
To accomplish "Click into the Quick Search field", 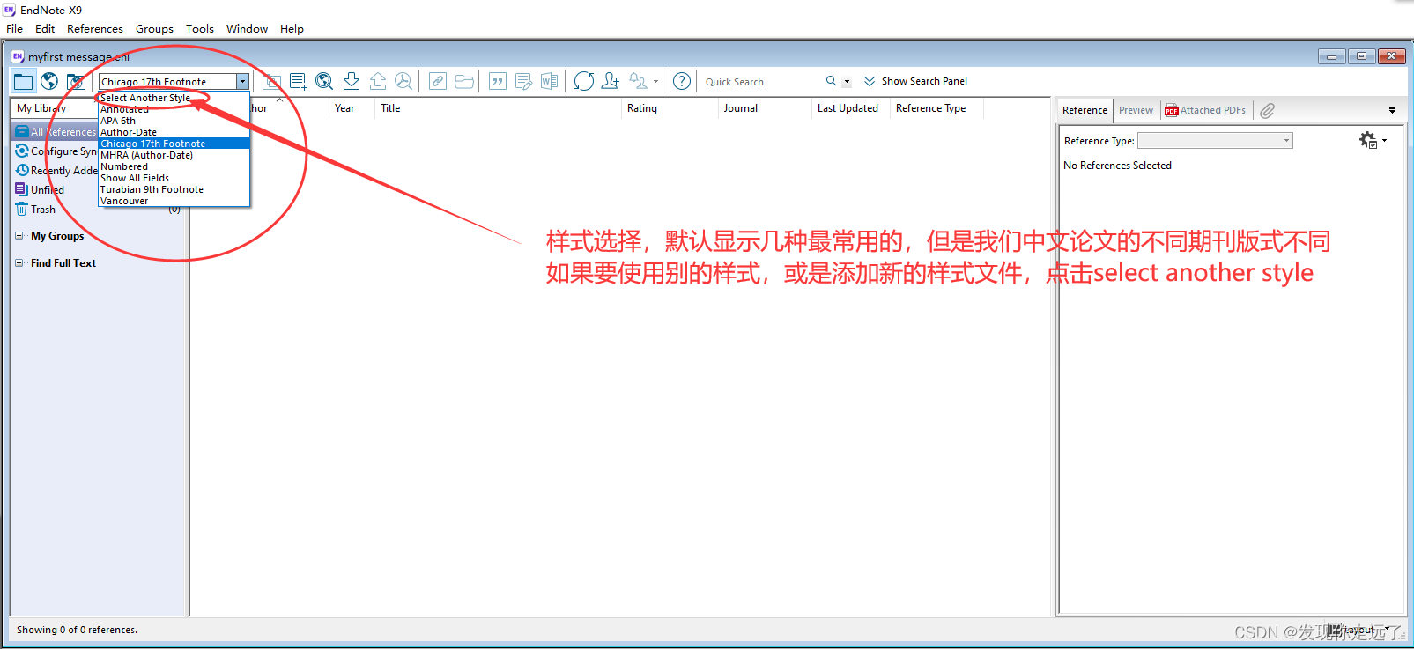I will (x=762, y=82).
